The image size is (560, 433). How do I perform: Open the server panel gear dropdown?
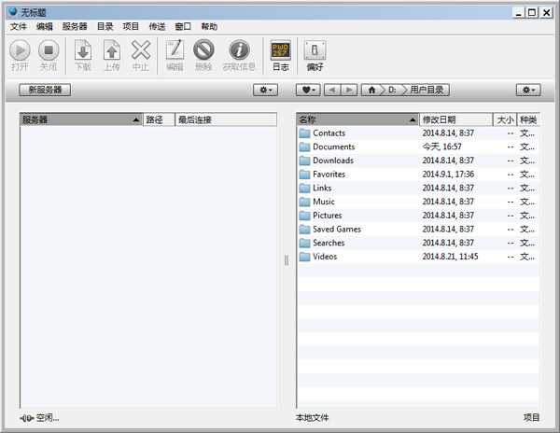point(267,90)
